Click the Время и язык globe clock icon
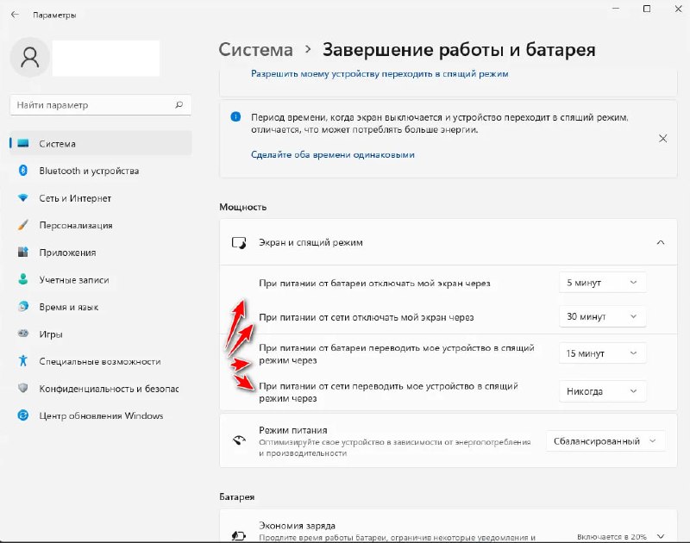690x543 pixels. click(23, 307)
